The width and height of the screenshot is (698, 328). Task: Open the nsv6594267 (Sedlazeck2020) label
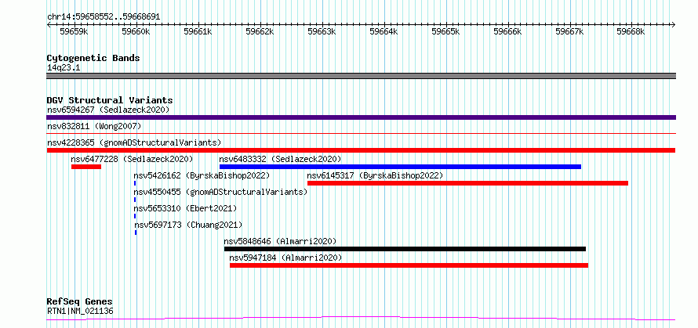pyautogui.click(x=108, y=110)
